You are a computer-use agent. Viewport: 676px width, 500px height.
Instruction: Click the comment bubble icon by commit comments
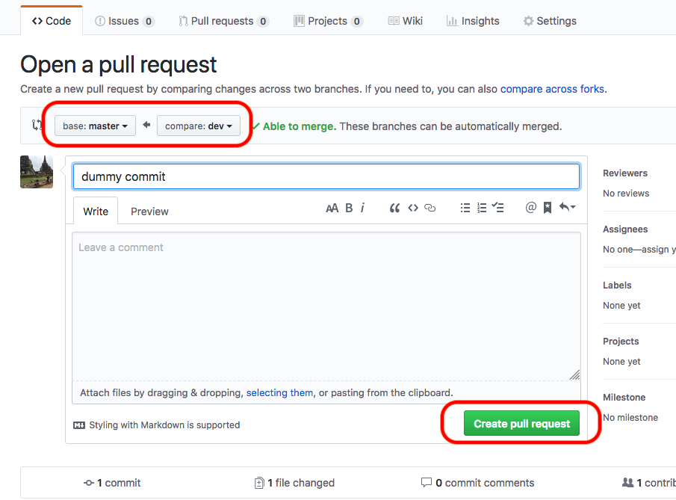click(x=426, y=482)
